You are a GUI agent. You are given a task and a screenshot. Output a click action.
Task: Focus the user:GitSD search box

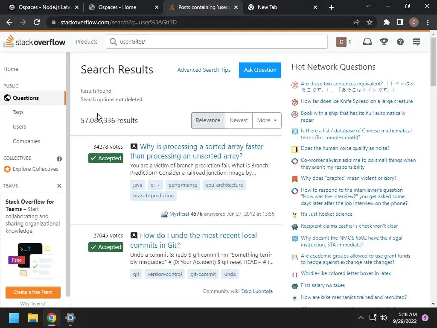point(217,41)
